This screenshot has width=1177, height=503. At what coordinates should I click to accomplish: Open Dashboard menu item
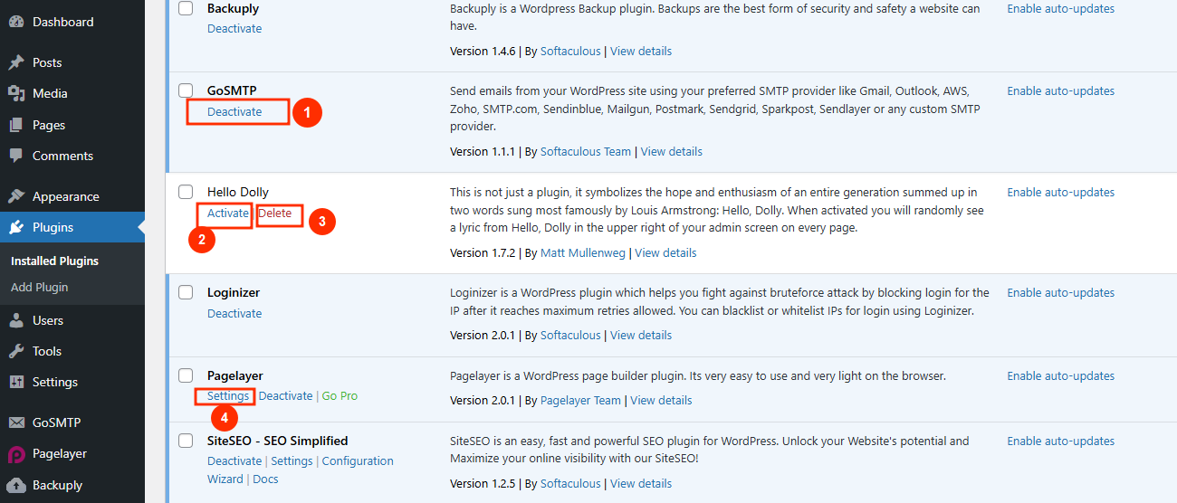pos(62,22)
